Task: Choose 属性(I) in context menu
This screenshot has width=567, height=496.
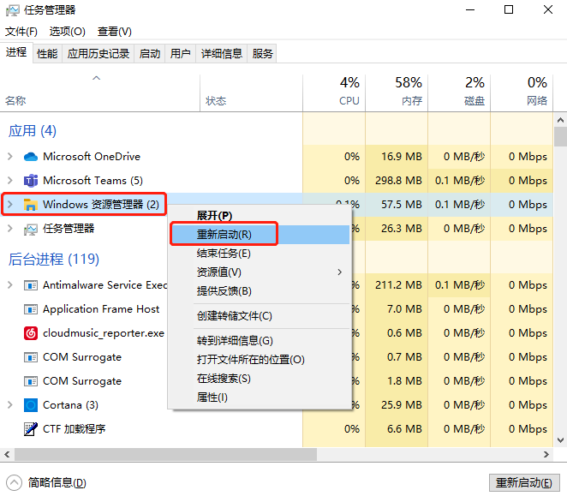Action: (260, 397)
